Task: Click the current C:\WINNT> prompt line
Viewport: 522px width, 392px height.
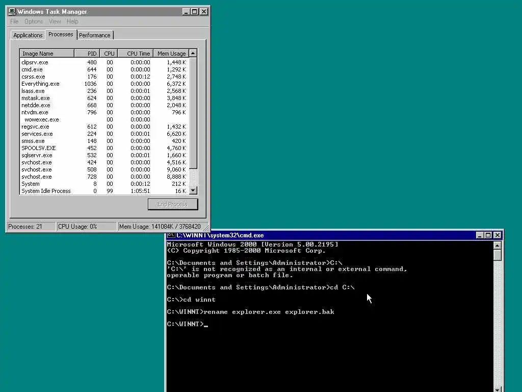Action: pos(187,324)
